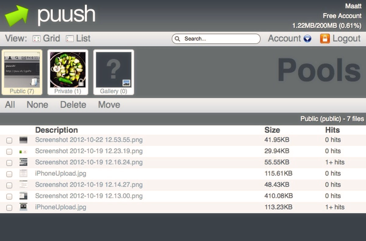This screenshot has width=366, height=241.
Task: Click the 55.55KB size value
Action: click(x=277, y=162)
